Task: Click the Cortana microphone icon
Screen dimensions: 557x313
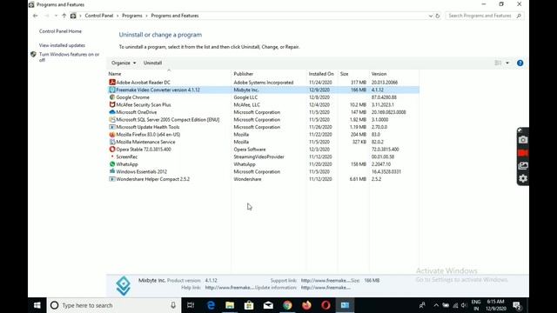Action: pos(173,305)
